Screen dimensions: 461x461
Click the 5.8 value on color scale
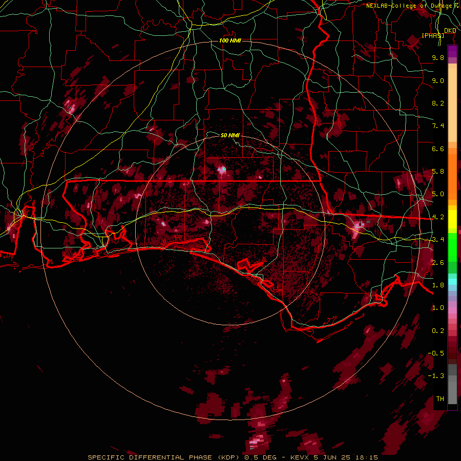pos(438,172)
